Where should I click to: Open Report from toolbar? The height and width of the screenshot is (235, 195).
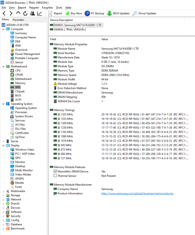[55, 13]
